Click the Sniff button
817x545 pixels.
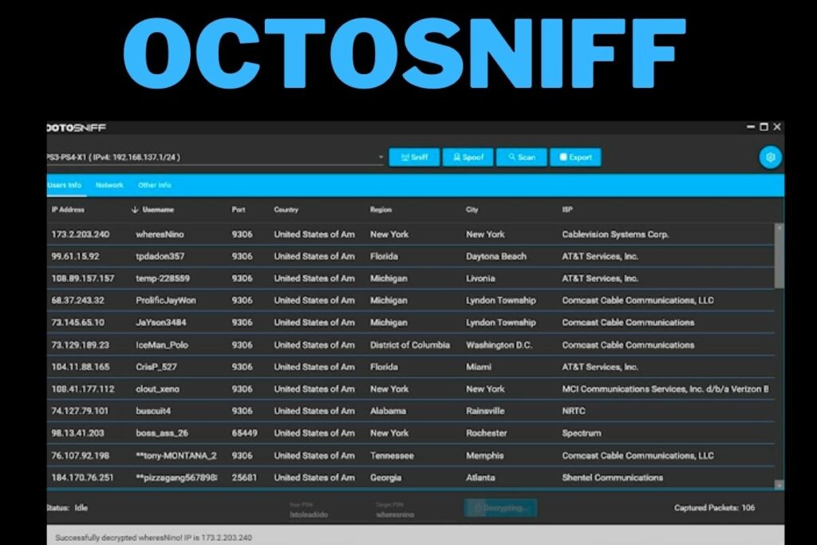(x=415, y=157)
